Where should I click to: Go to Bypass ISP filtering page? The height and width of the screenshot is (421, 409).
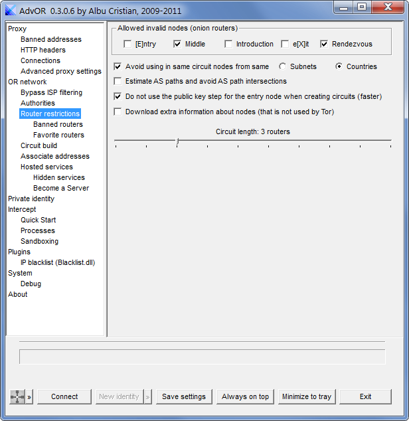click(x=52, y=92)
